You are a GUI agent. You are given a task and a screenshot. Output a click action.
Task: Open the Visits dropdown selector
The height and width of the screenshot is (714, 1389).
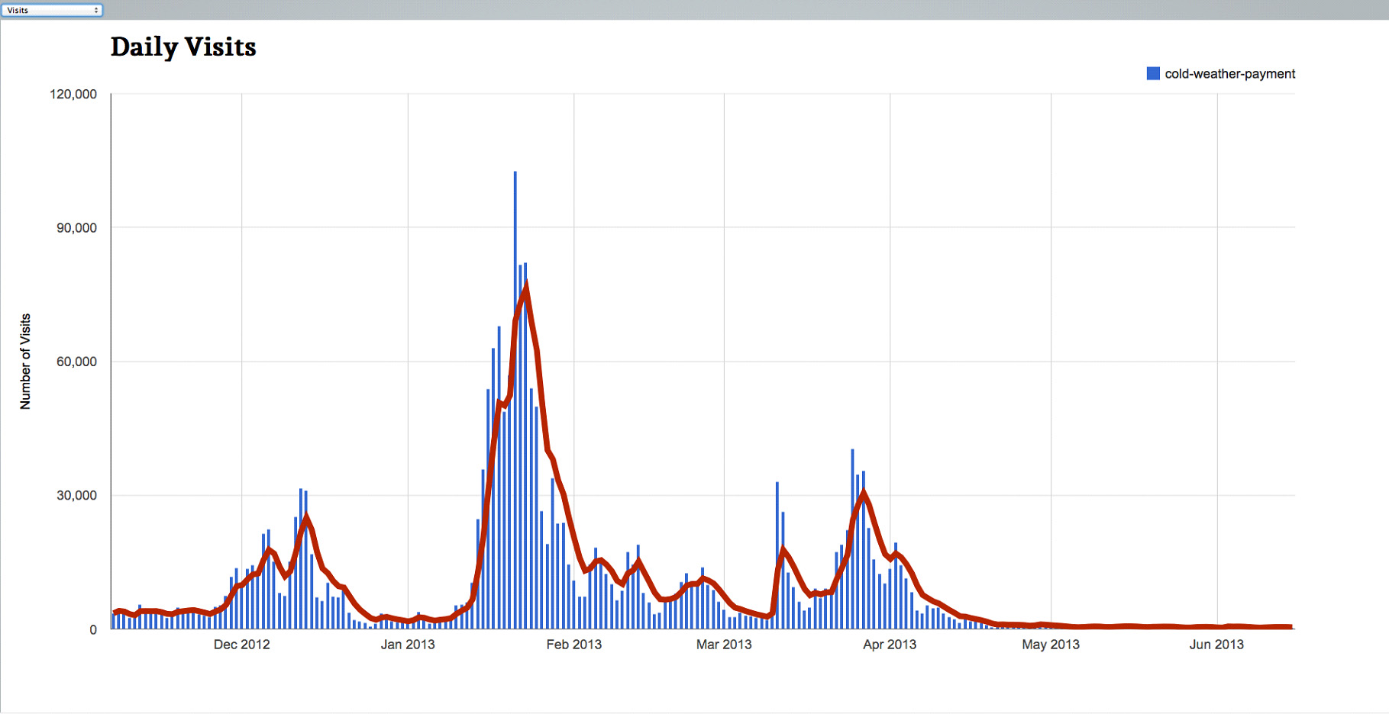click(x=52, y=10)
